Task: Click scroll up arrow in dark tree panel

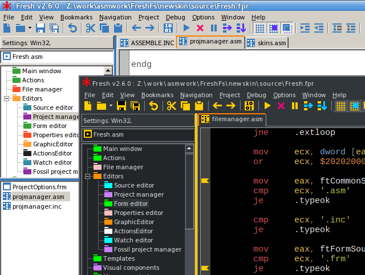Action: click(189, 149)
